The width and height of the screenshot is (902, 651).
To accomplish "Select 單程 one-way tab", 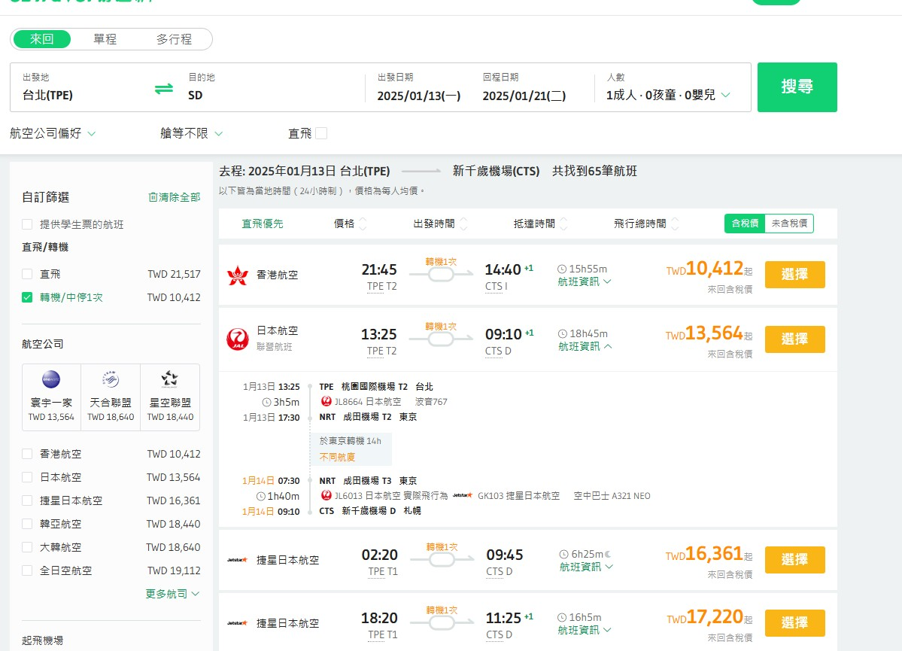I will (x=105, y=39).
